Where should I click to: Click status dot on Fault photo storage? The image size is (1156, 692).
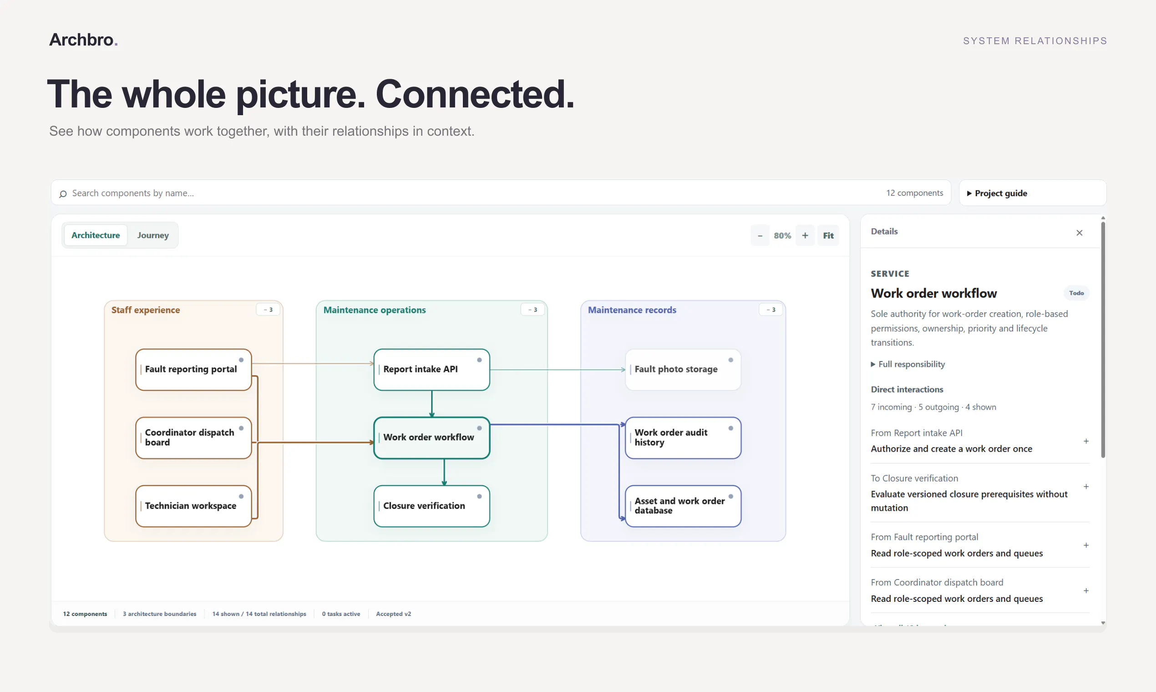731,360
